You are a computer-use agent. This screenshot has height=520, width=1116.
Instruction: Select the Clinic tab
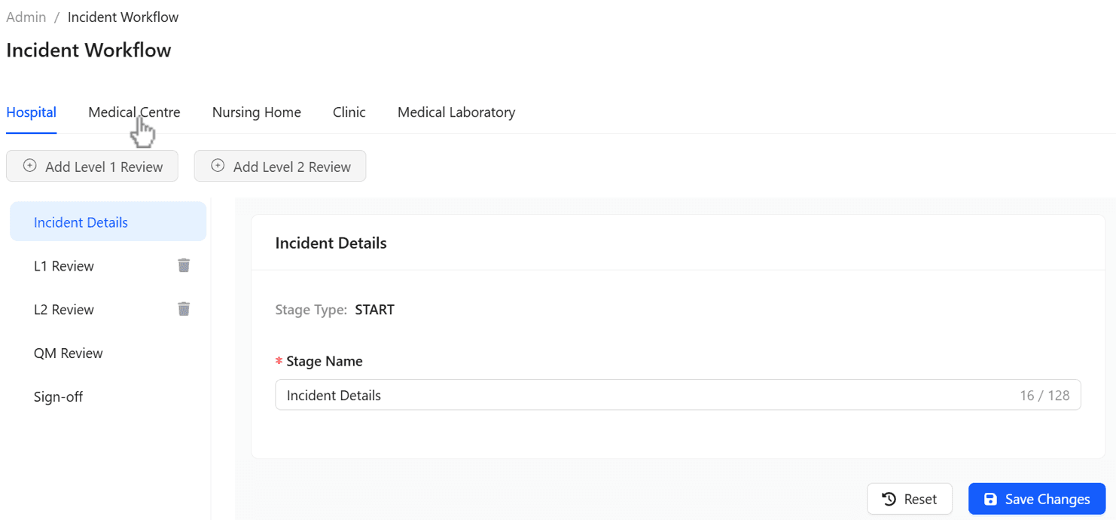349,112
